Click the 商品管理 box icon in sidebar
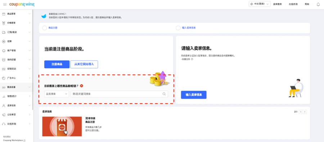The width and height of the screenshot is (324, 142). click(4, 14)
